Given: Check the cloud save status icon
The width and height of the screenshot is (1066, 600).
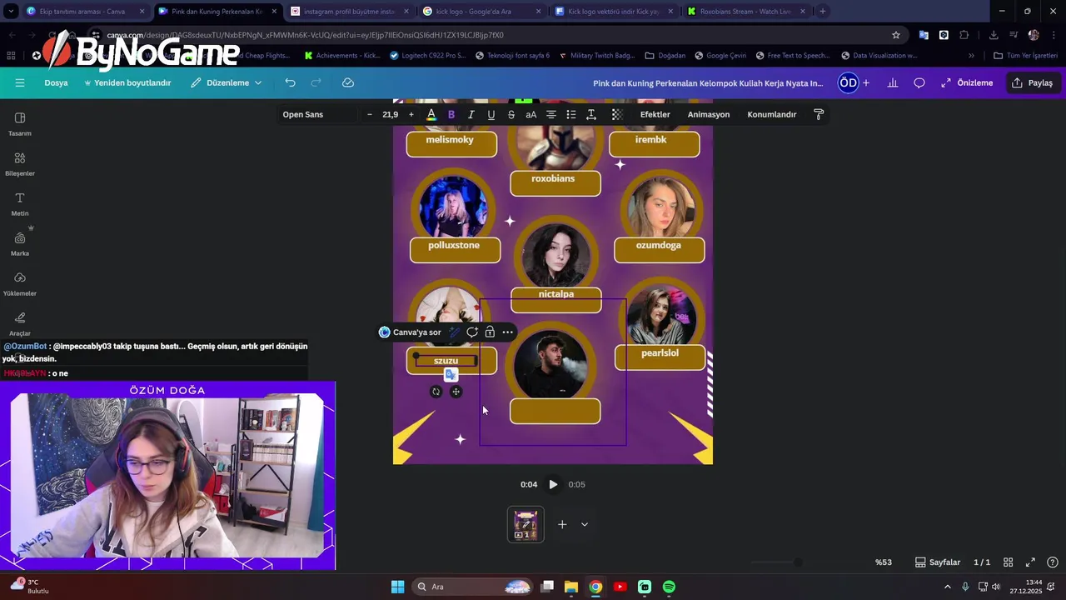Looking at the screenshot, I should tap(348, 82).
